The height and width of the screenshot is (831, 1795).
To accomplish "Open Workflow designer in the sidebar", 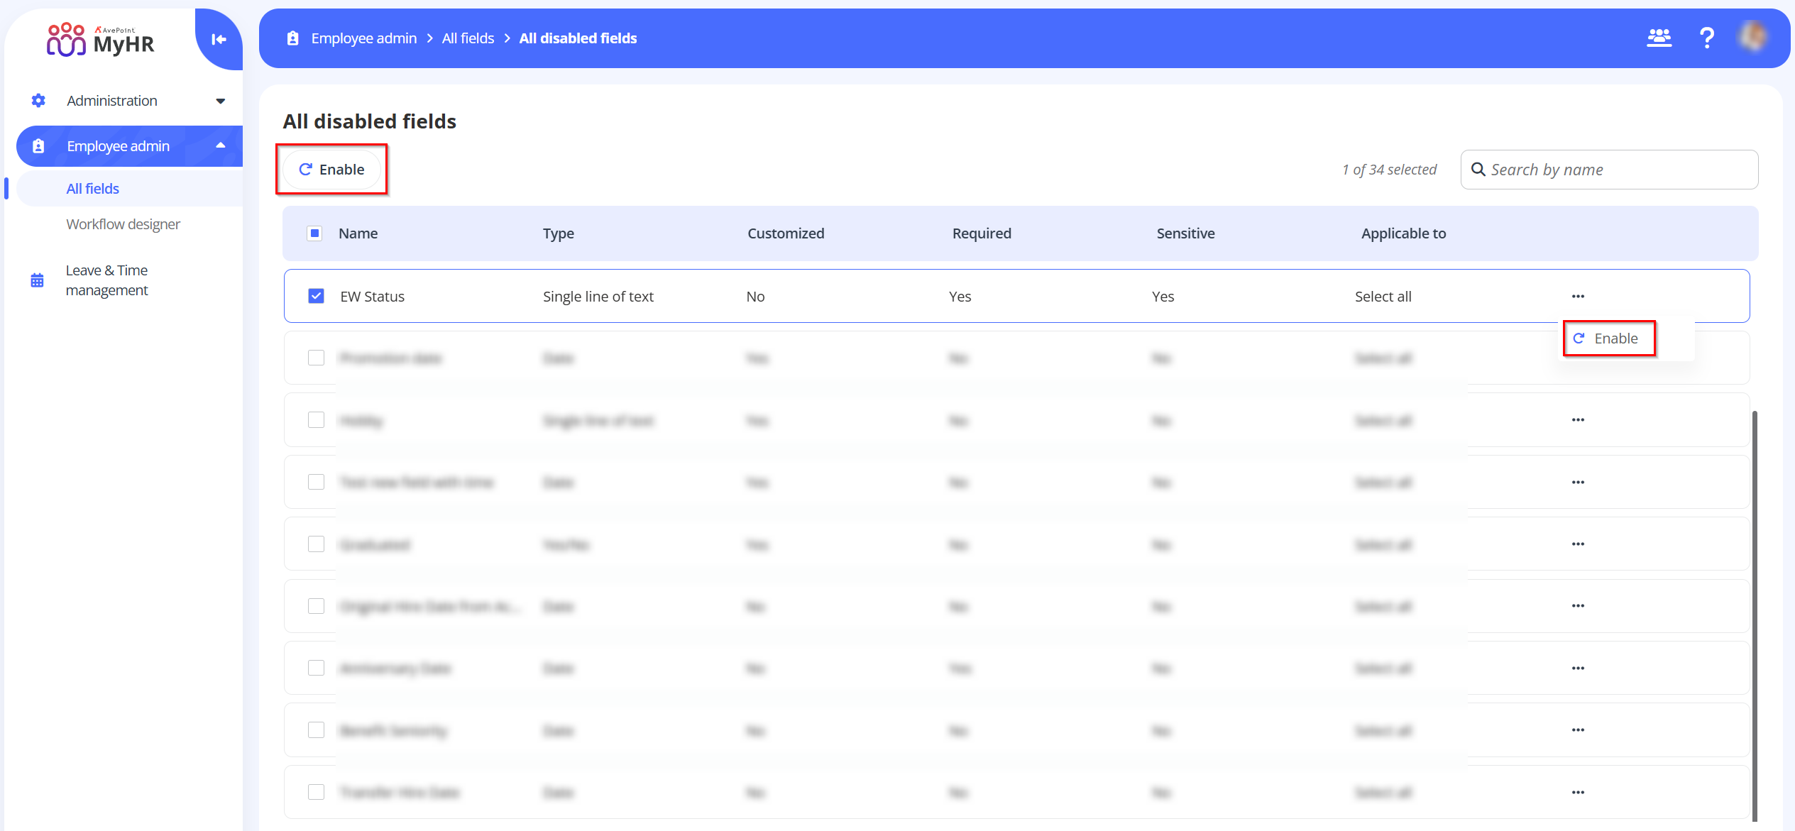I will (x=122, y=224).
